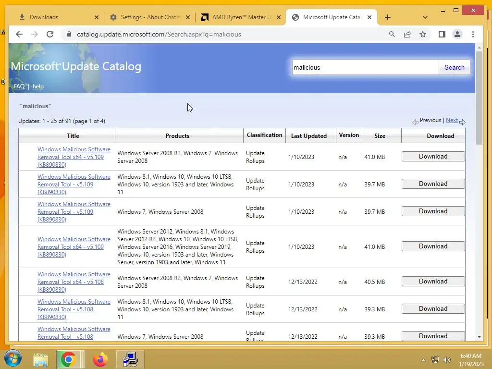The image size is (492, 369).
Task: Click the browser forward arrow
Action: pos(35,34)
